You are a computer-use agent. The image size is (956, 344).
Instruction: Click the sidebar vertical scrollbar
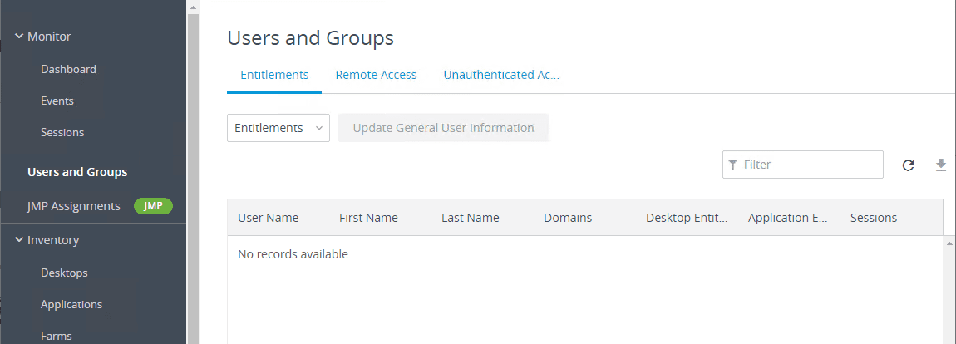[193, 166]
